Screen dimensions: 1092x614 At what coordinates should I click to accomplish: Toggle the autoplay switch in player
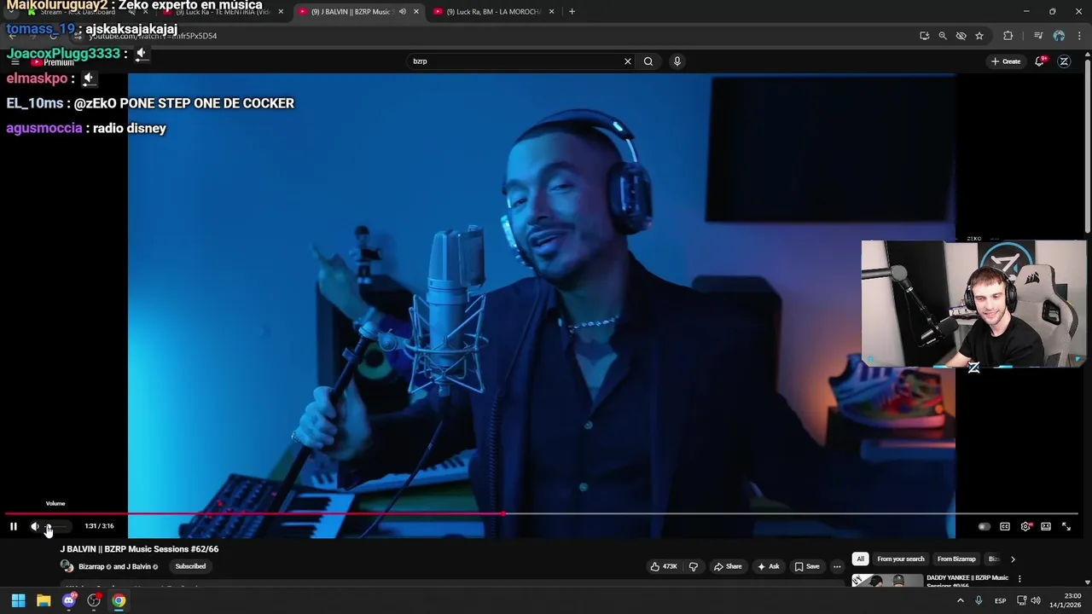pyautogui.click(x=985, y=527)
